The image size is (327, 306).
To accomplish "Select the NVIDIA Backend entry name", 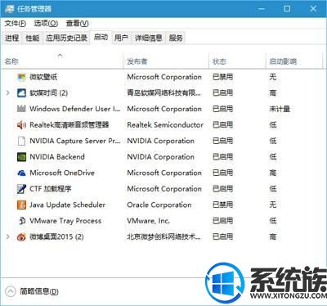I will click(57, 157).
